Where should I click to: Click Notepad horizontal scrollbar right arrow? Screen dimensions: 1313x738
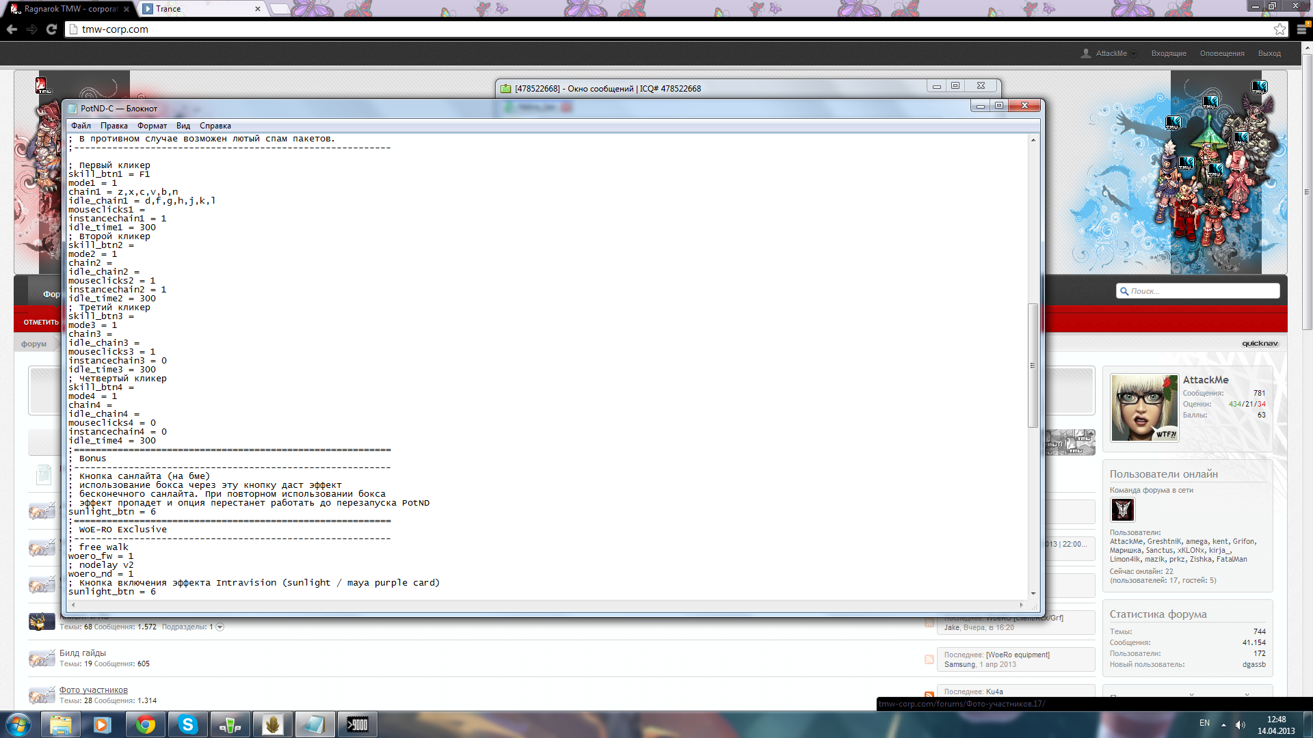tap(1022, 605)
